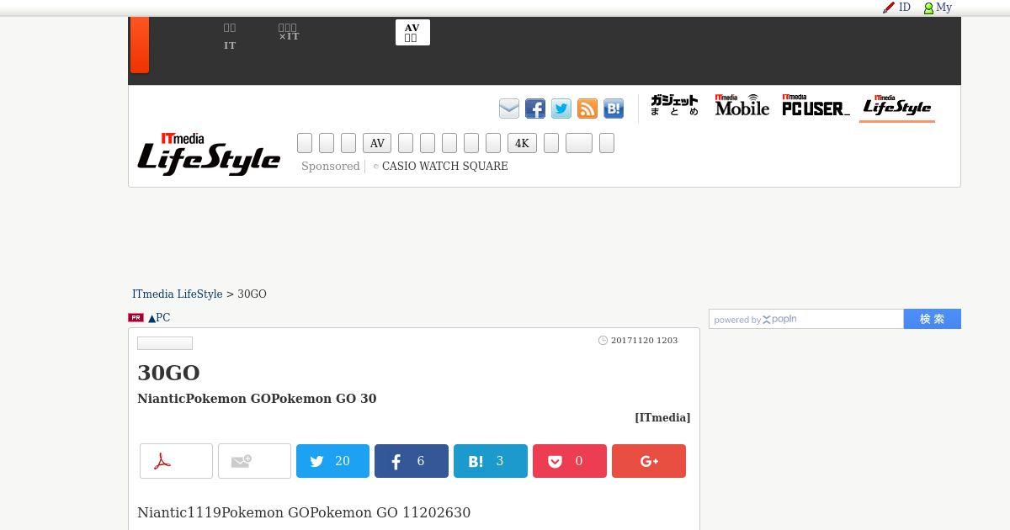Screen dimensions: 1010x530
Task: Focus the popIn search input field
Action: 806,319
